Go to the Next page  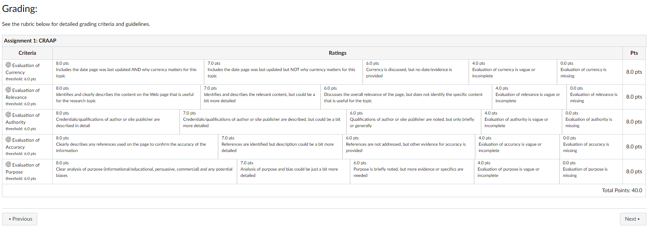pyautogui.click(x=633, y=219)
